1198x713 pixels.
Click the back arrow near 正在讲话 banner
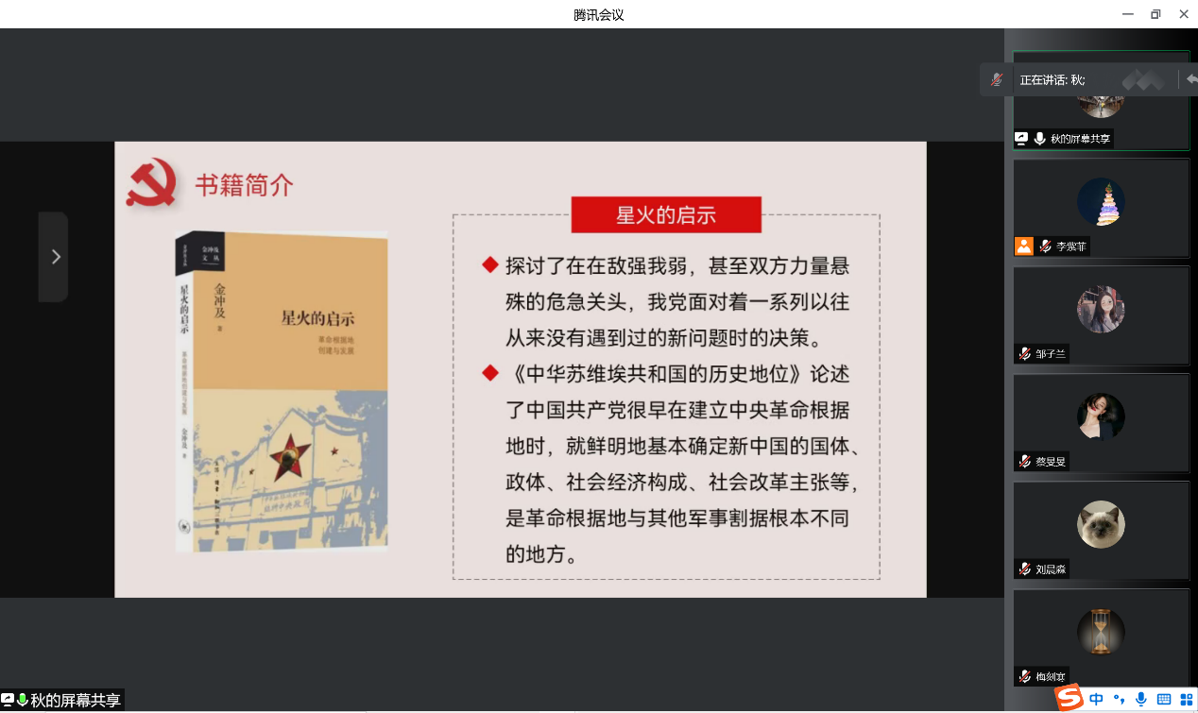1193,79
